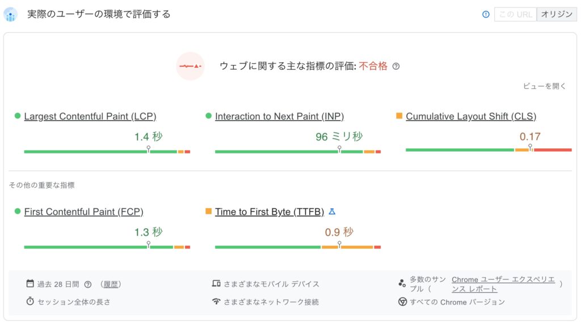
Task: Open the Cumulative Layout Shift (CLS) link
Action: coord(471,116)
